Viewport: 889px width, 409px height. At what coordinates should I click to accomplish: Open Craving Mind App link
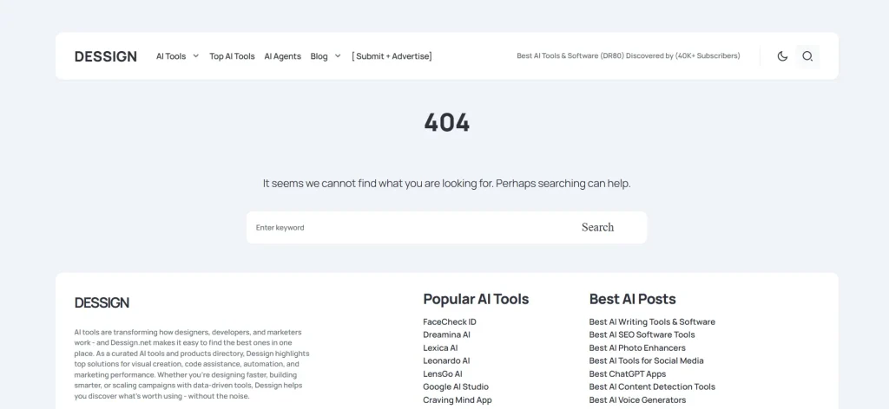tap(457, 400)
